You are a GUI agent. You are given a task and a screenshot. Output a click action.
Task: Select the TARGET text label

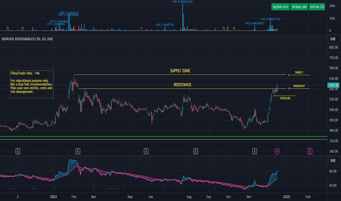(299, 72)
